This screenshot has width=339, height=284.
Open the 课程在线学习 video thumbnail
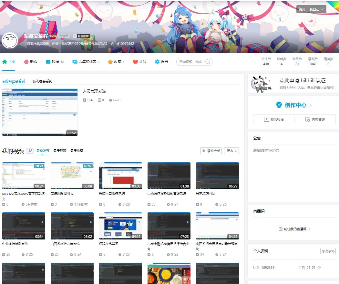[121, 226]
